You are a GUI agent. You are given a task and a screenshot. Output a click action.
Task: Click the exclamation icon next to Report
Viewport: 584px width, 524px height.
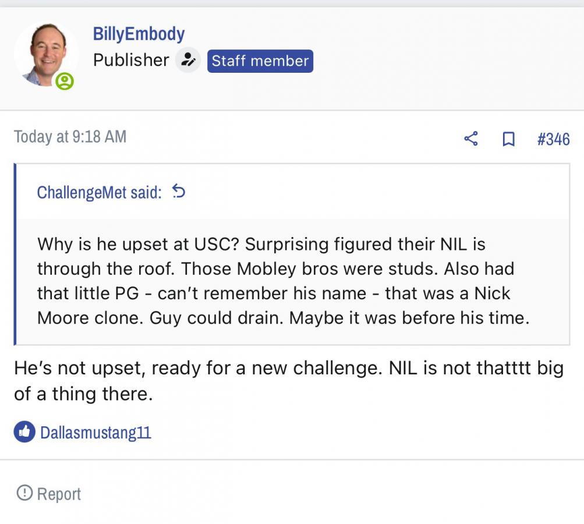(x=24, y=493)
